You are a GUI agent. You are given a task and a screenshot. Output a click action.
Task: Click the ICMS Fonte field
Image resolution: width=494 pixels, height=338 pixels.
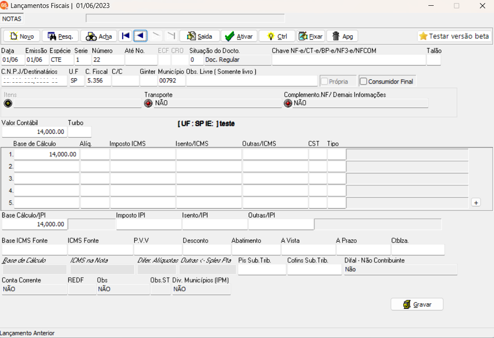click(100, 250)
